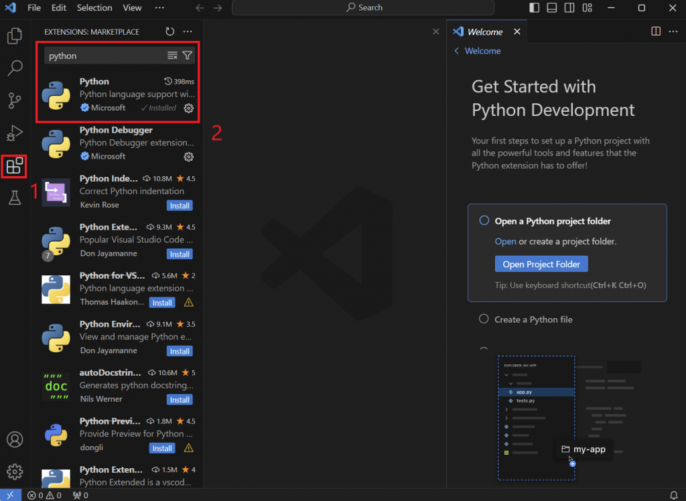
Task: Click warning icon on Python for VS row
Action: (188, 302)
